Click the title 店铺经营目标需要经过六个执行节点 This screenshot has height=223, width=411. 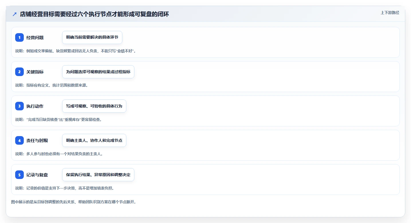[95, 14]
